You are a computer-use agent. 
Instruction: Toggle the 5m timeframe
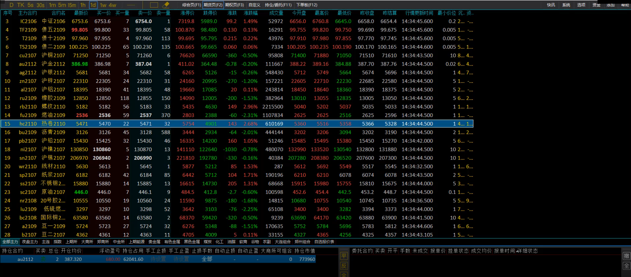pyautogui.click(x=62, y=5)
